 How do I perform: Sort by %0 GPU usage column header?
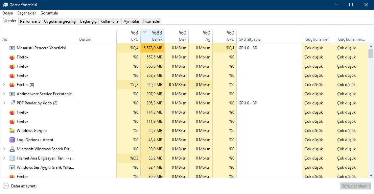(x=225, y=36)
